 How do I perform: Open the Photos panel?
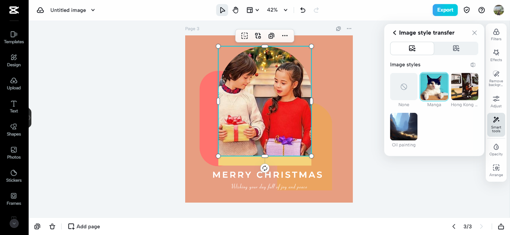pyautogui.click(x=14, y=153)
